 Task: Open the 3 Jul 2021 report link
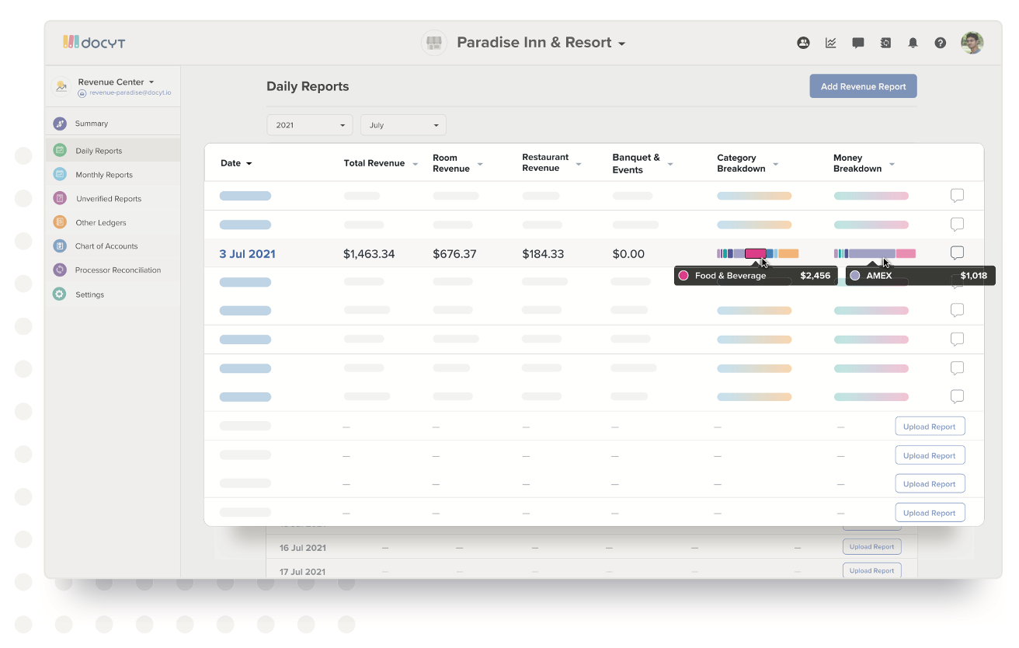247,254
